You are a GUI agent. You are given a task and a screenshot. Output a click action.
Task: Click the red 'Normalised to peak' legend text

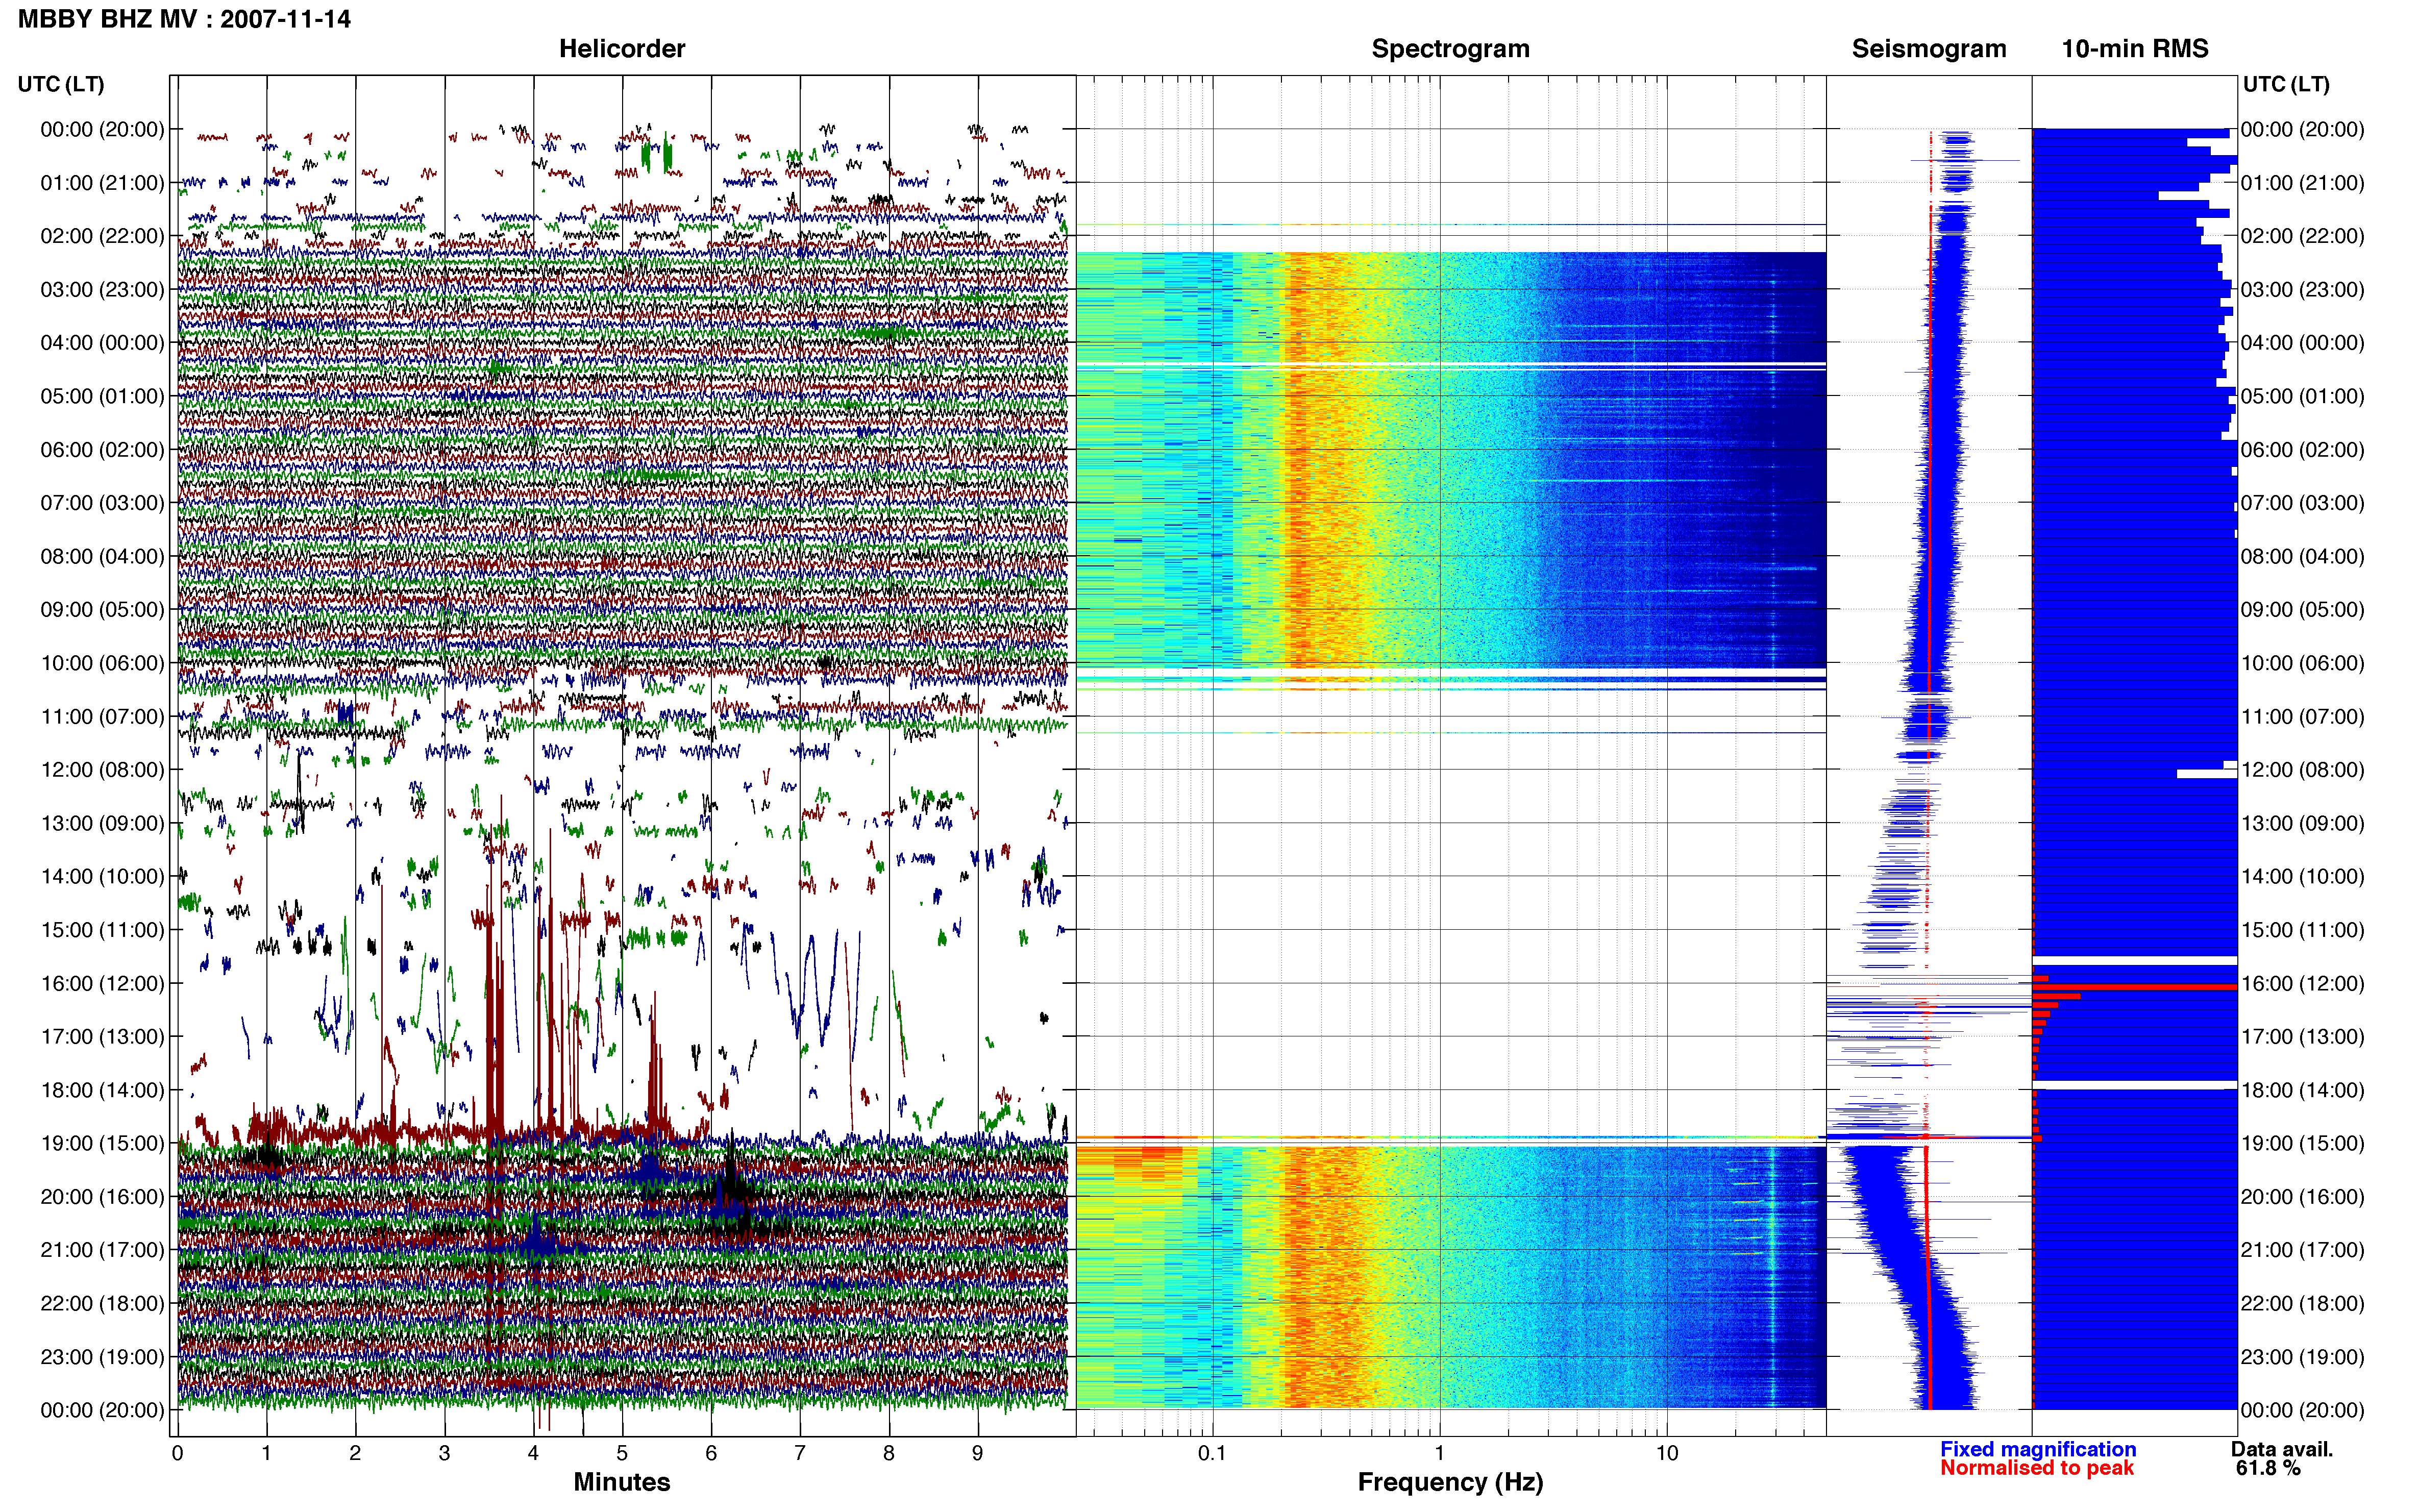point(2036,1468)
